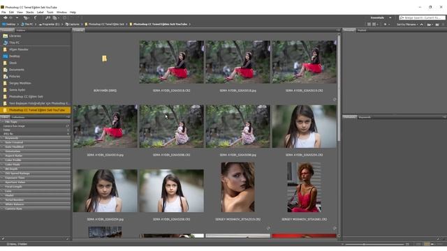The image size is (447, 251).
Task: Open the Help menu
Action: click(x=73, y=13)
